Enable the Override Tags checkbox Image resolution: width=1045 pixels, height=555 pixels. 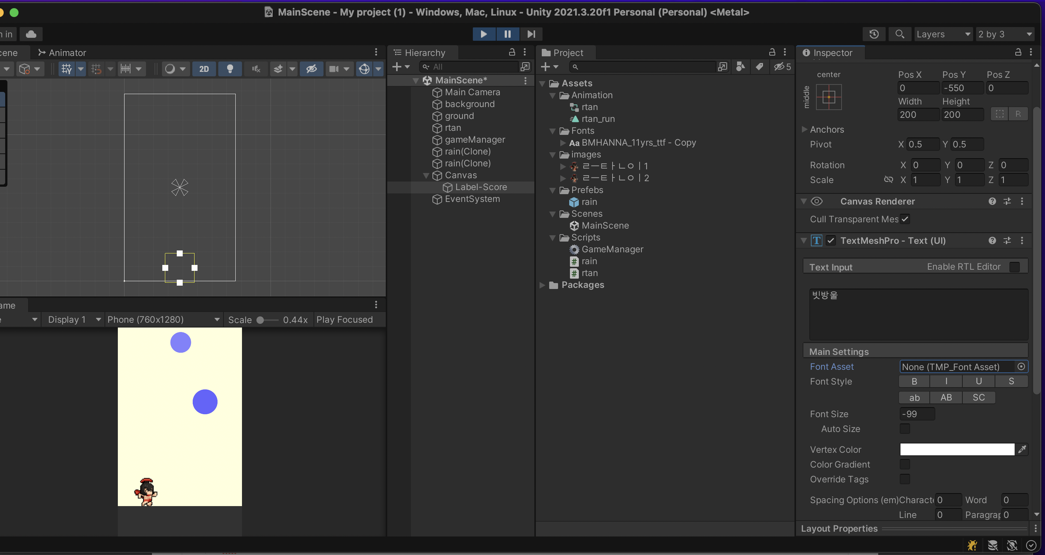(905, 479)
